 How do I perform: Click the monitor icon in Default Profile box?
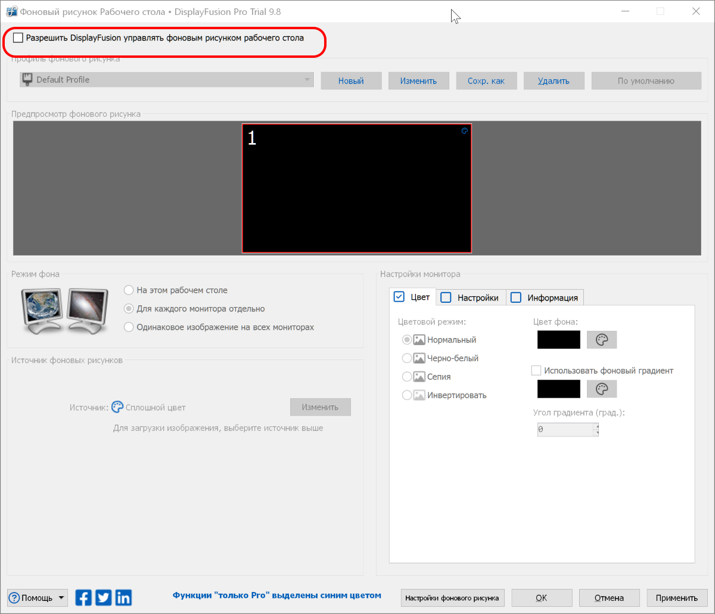pyautogui.click(x=27, y=79)
